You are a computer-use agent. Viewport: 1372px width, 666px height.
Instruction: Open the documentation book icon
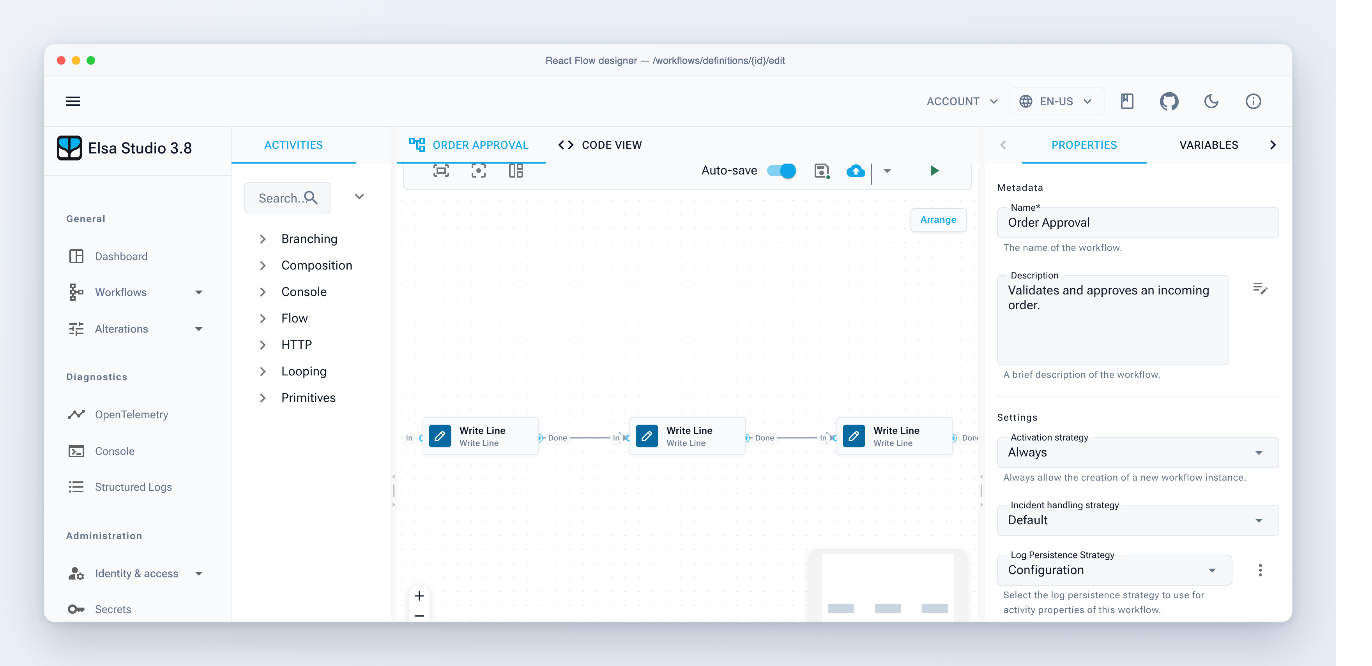pyautogui.click(x=1126, y=101)
